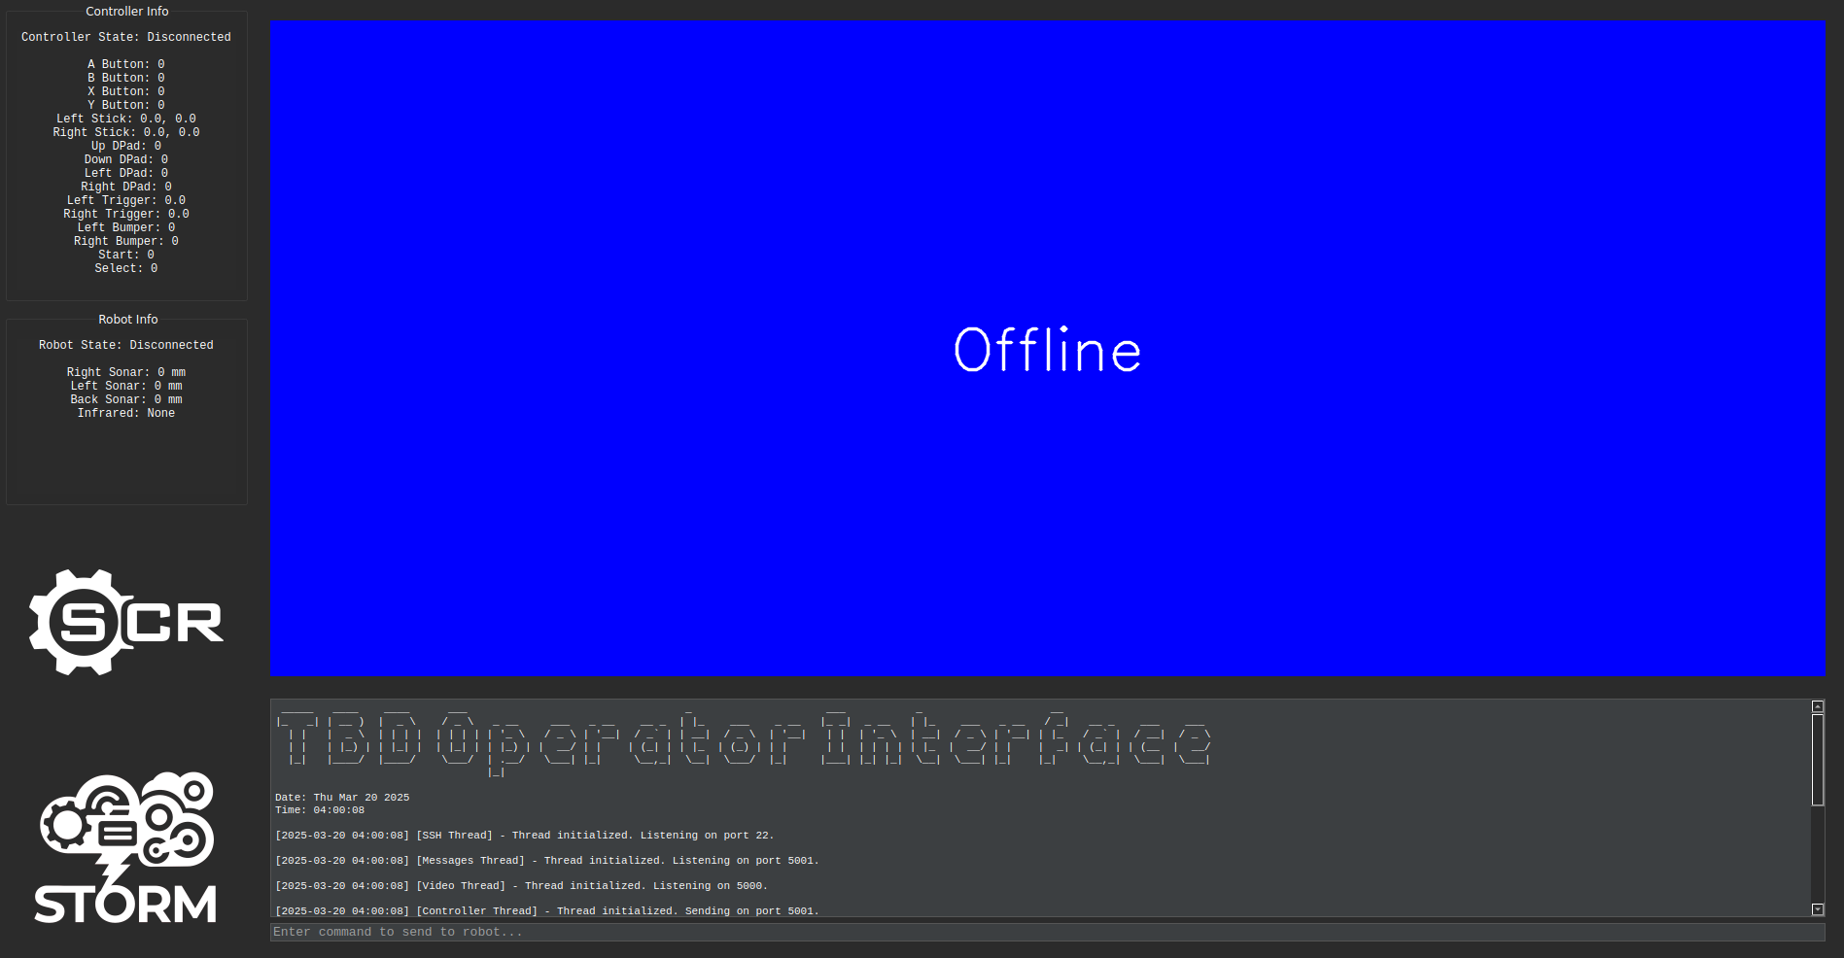
Task: Click the Video Thread log entry
Action: (521, 886)
